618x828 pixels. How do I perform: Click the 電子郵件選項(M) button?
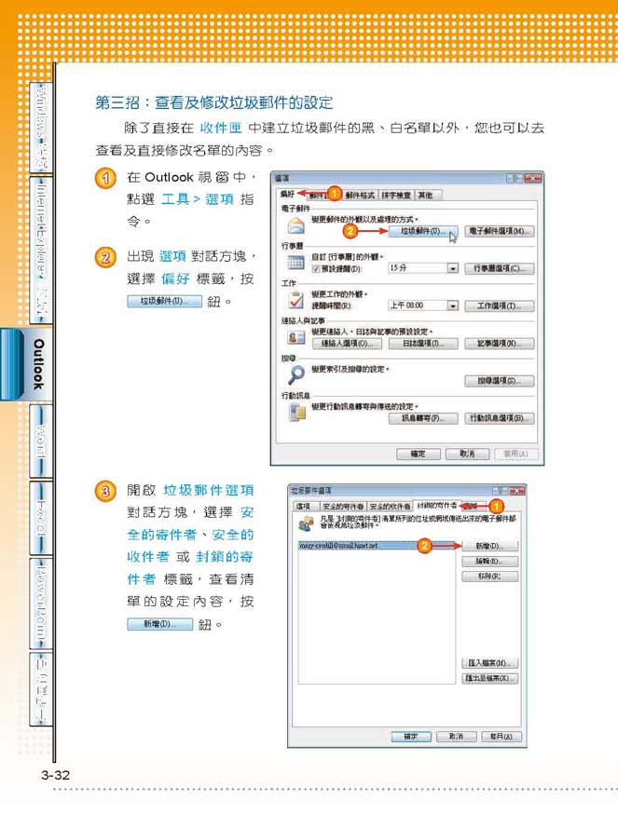tap(499, 231)
